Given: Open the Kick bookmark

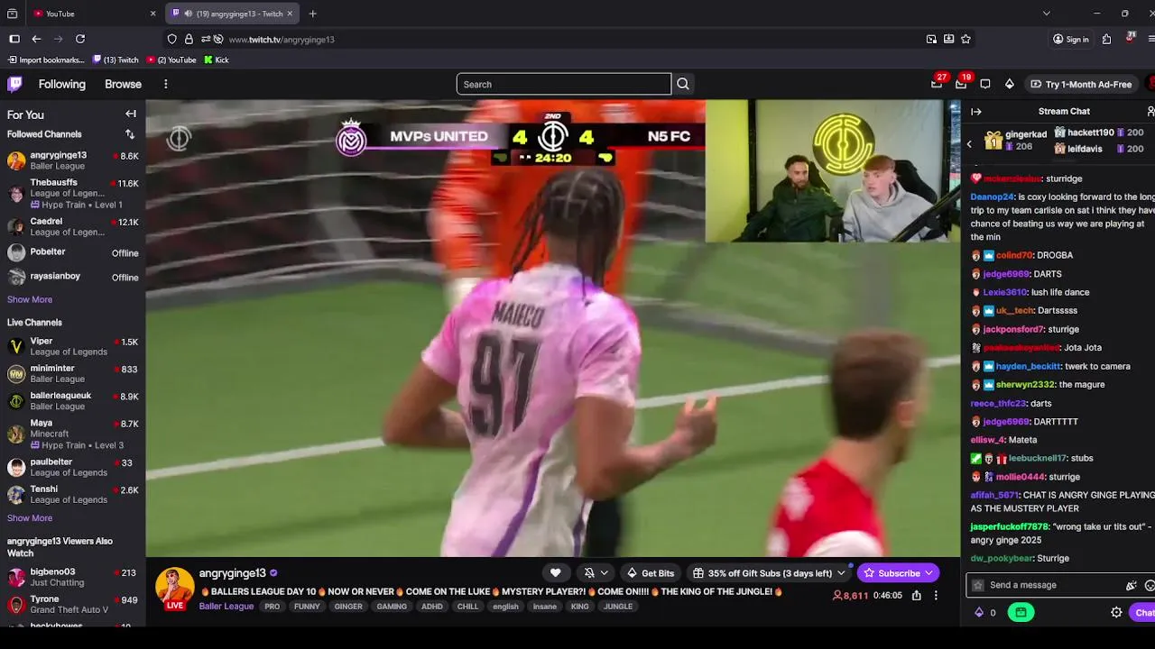Looking at the screenshot, I should (x=217, y=60).
